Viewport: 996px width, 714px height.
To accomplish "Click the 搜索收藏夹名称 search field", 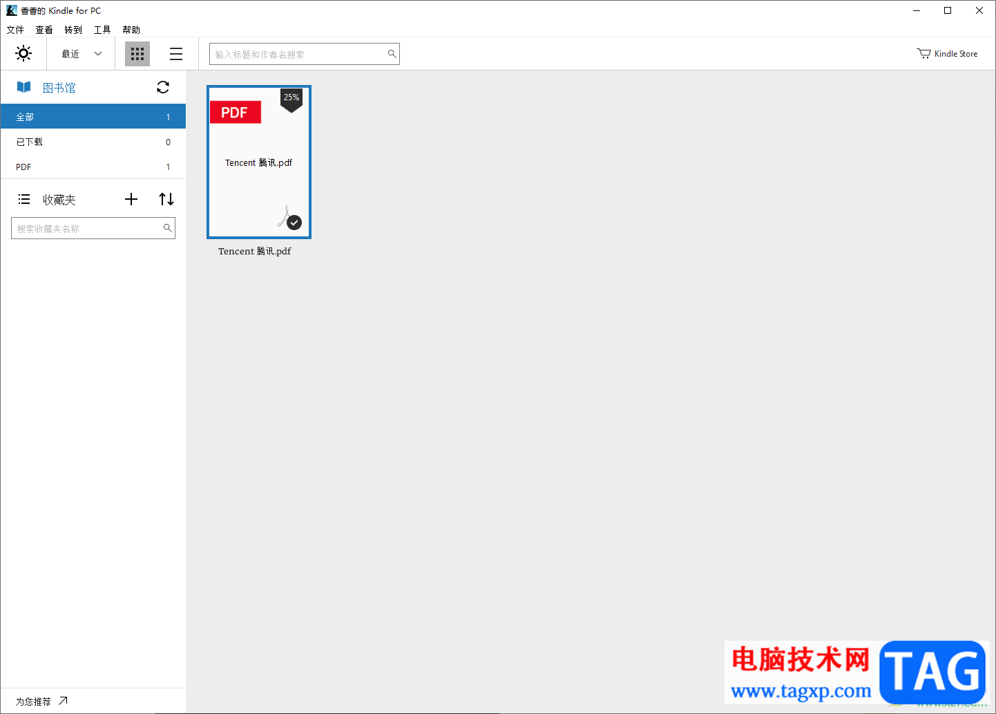I will coord(93,228).
